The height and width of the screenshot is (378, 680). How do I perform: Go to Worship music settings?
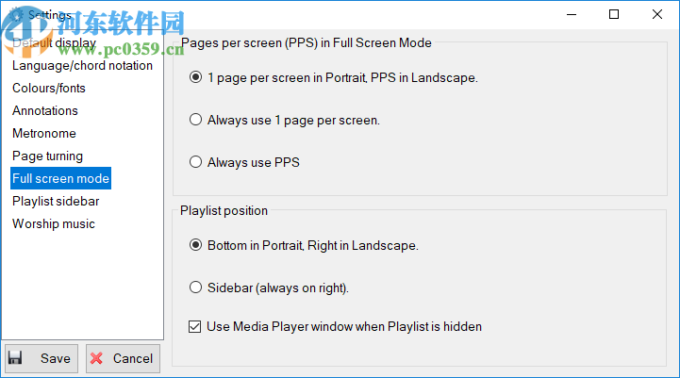click(54, 223)
